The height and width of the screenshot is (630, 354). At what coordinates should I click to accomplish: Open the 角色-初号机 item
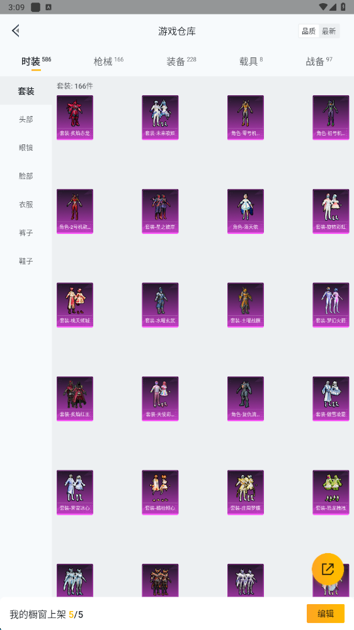pyautogui.click(x=331, y=117)
